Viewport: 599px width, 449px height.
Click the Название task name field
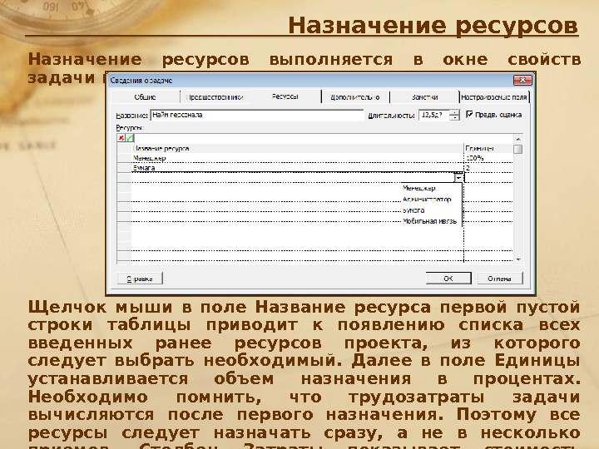click(257, 115)
